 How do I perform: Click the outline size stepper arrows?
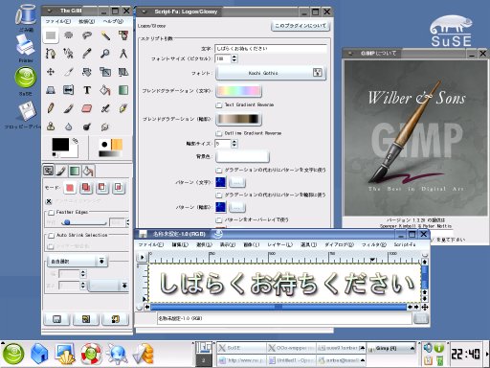coord(234,144)
